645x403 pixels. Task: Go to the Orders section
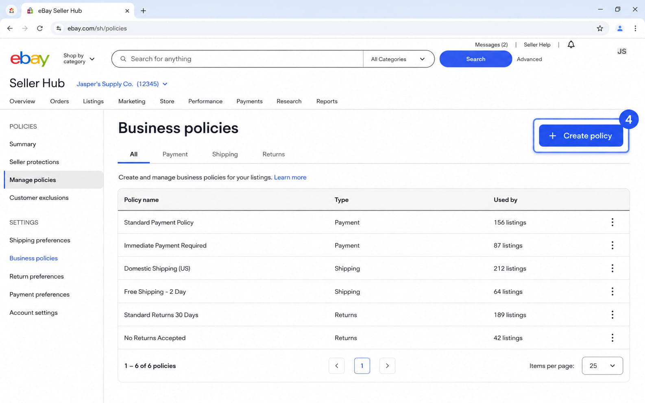click(x=59, y=101)
